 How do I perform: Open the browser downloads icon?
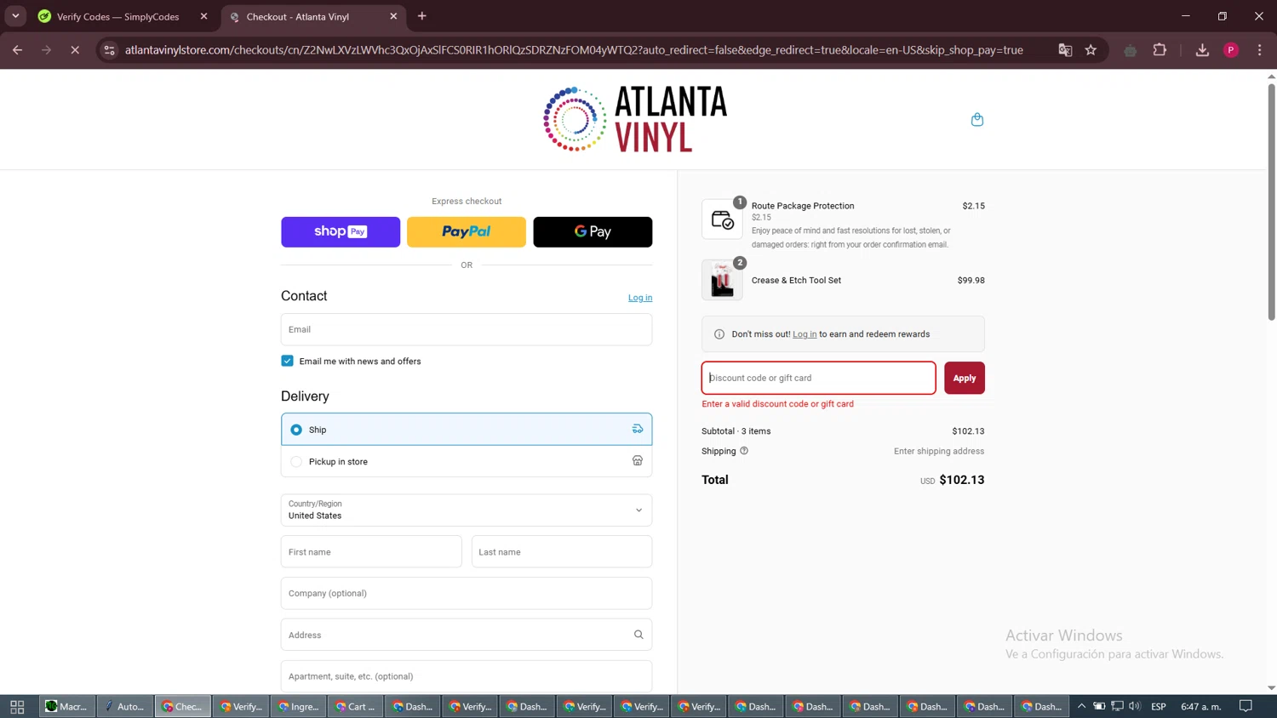1202,50
